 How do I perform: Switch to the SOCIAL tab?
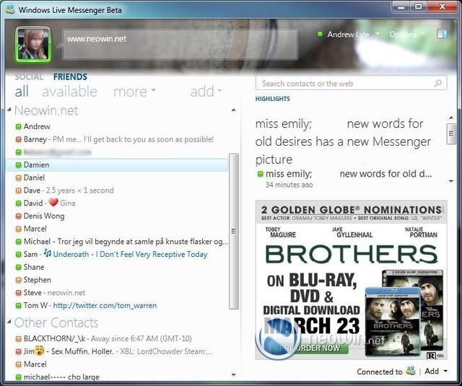tap(29, 77)
